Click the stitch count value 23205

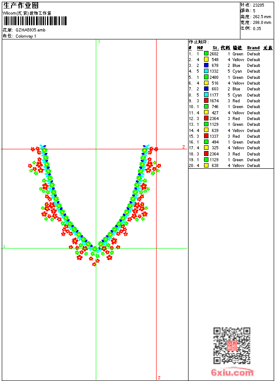pos(259,5)
